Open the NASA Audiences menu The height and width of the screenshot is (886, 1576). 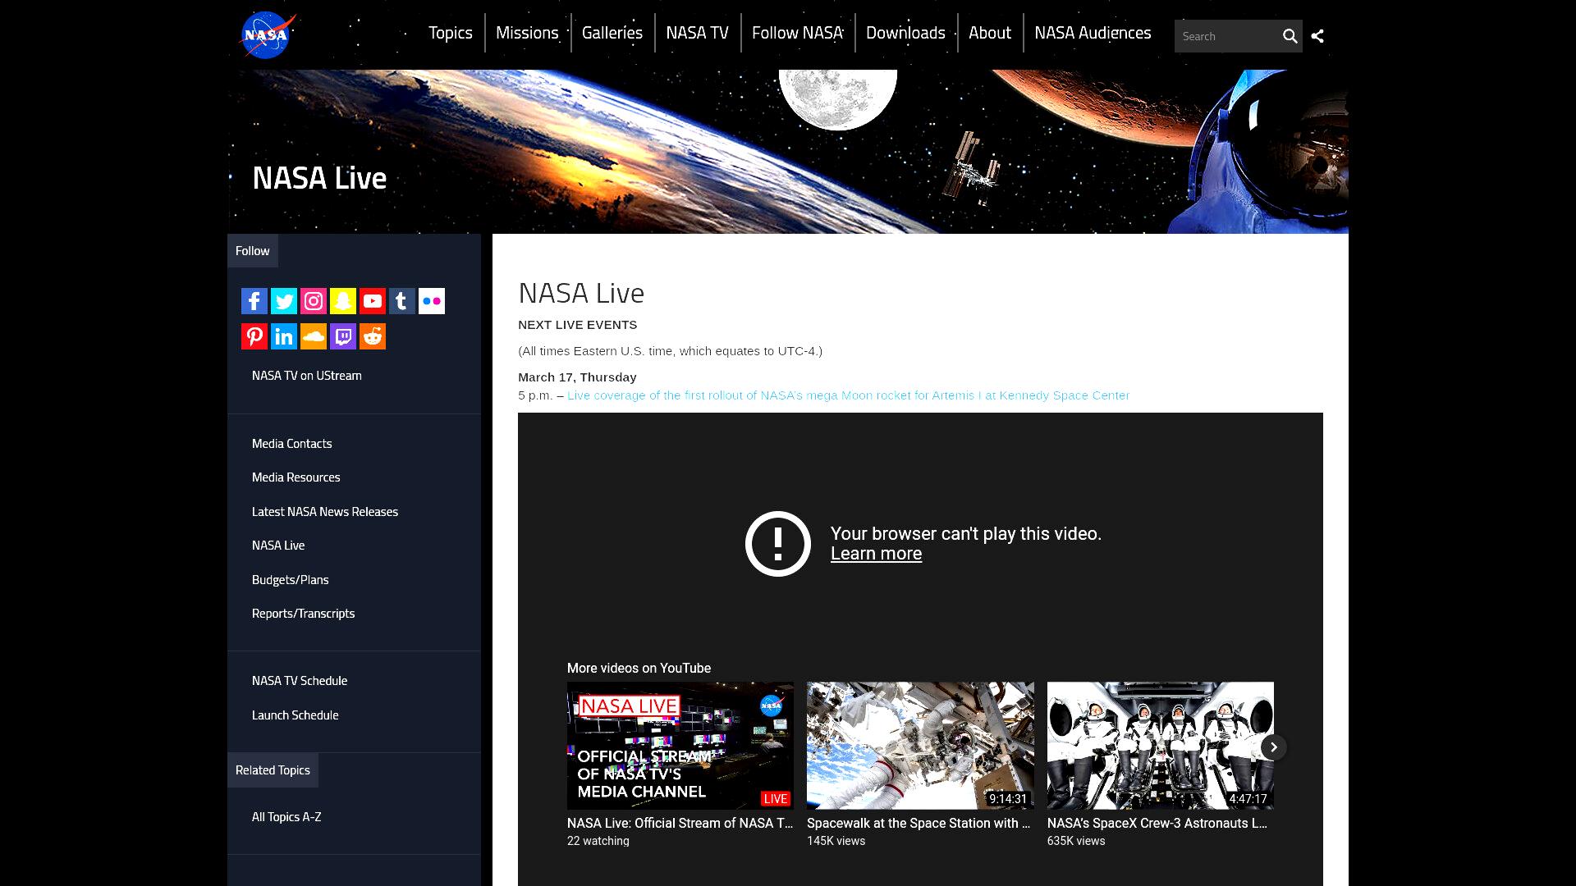(1093, 33)
